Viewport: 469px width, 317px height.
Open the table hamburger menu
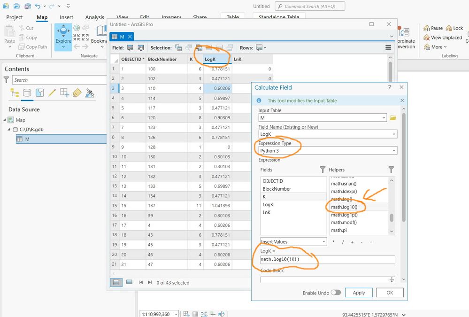pos(388,47)
